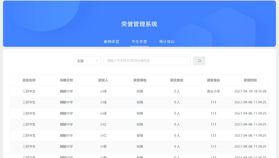
Task: Click the 获奖等级 column header
Action: (x=140, y=80)
